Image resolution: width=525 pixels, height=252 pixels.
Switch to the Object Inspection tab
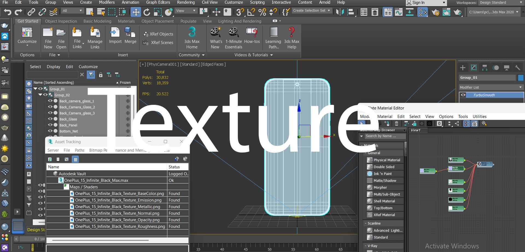tap(61, 21)
